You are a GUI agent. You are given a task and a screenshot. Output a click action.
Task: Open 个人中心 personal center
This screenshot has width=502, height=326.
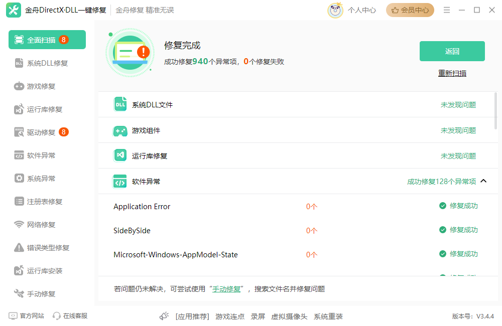(x=362, y=10)
